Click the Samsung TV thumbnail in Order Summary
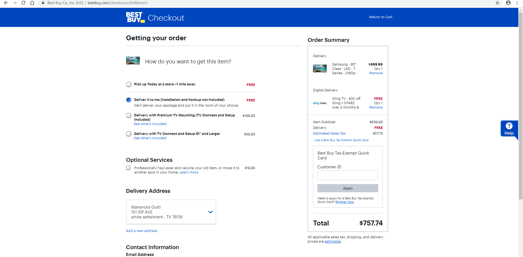Image resolution: width=523 pixels, height=257 pixels. (320, 69)
